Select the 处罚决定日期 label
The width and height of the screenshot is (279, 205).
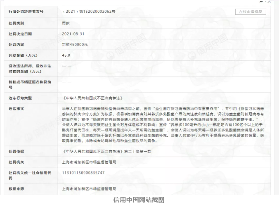pyautogui.click(x=20, y=34)
